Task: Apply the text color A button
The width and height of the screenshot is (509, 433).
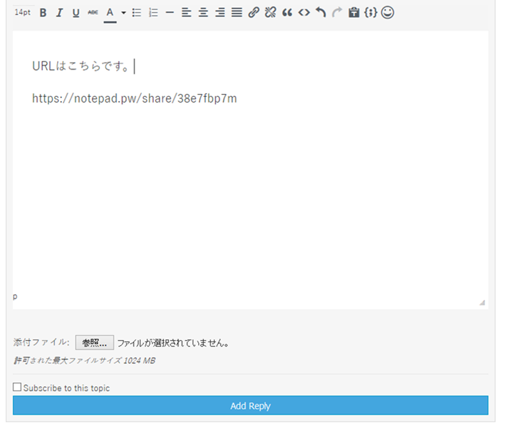Action: (x=110, y=14)
